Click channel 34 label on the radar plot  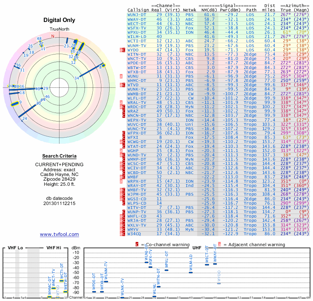point(77,78)
